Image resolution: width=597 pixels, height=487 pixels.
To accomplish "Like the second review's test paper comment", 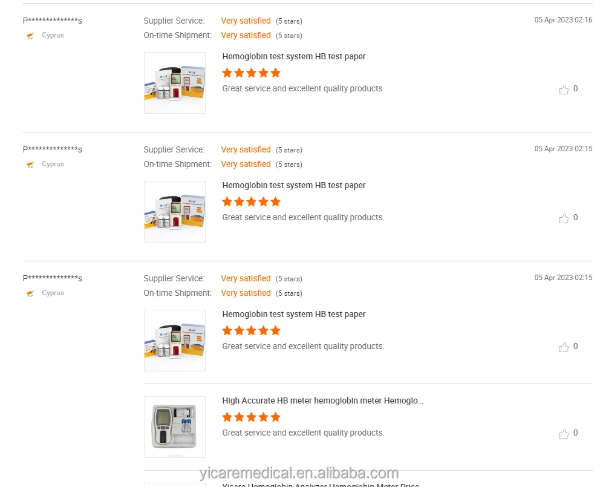I will pyautogui.click(x=564, y=218).
